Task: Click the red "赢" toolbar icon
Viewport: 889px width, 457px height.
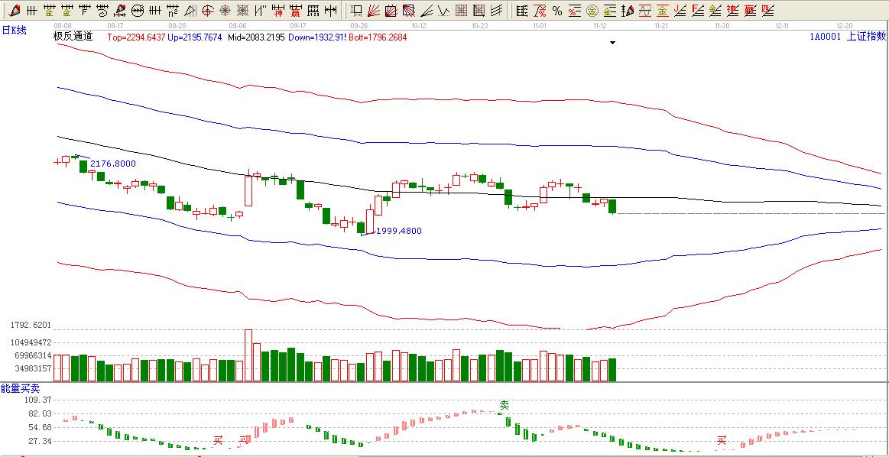Action: (x=295, y=11)
